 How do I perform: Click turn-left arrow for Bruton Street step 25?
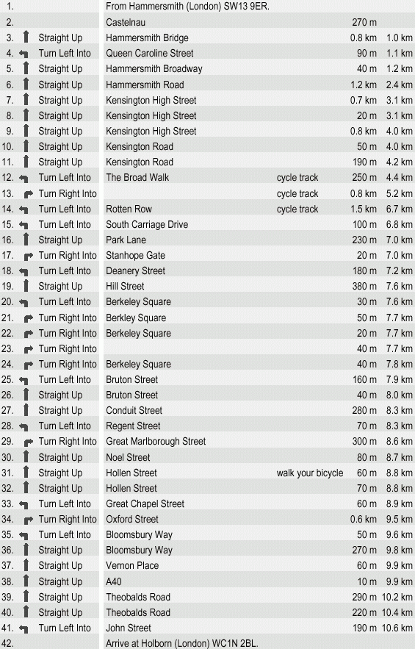pos(24,381)
